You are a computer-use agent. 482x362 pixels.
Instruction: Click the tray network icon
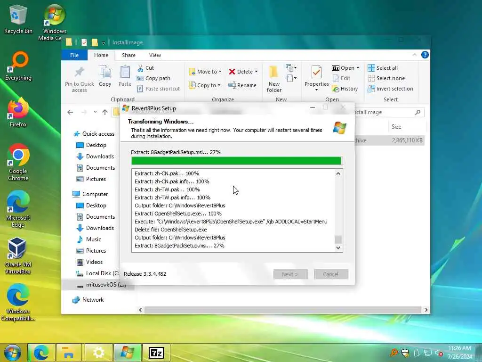[427, 353]
